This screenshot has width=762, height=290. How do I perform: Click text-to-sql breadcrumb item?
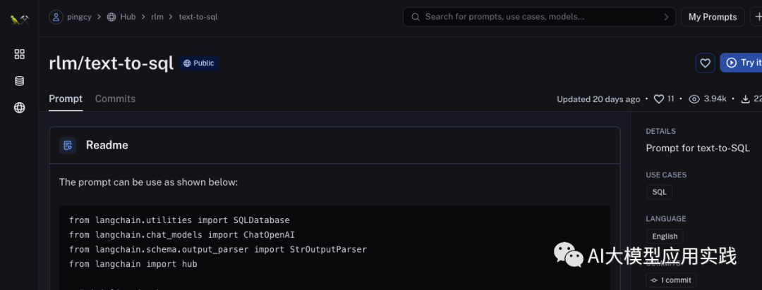(198, 17)
